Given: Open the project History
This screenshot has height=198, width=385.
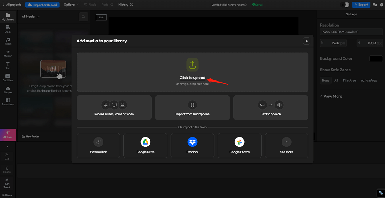Looking at the screenshot, I should (x=126, y=5).
